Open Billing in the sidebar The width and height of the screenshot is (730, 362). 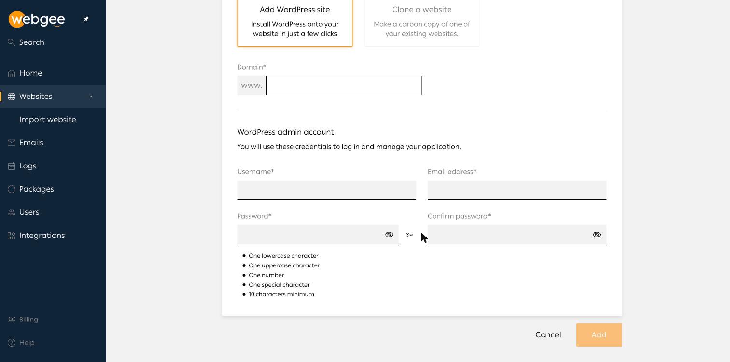[53, 320]
